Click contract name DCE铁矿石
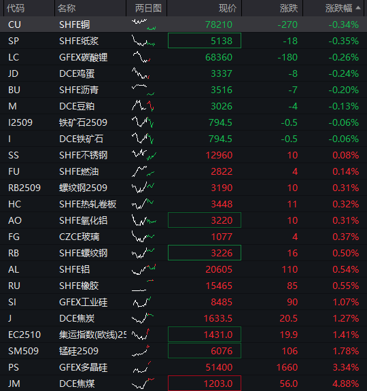 pyautogui.click(x=81, y=139)
